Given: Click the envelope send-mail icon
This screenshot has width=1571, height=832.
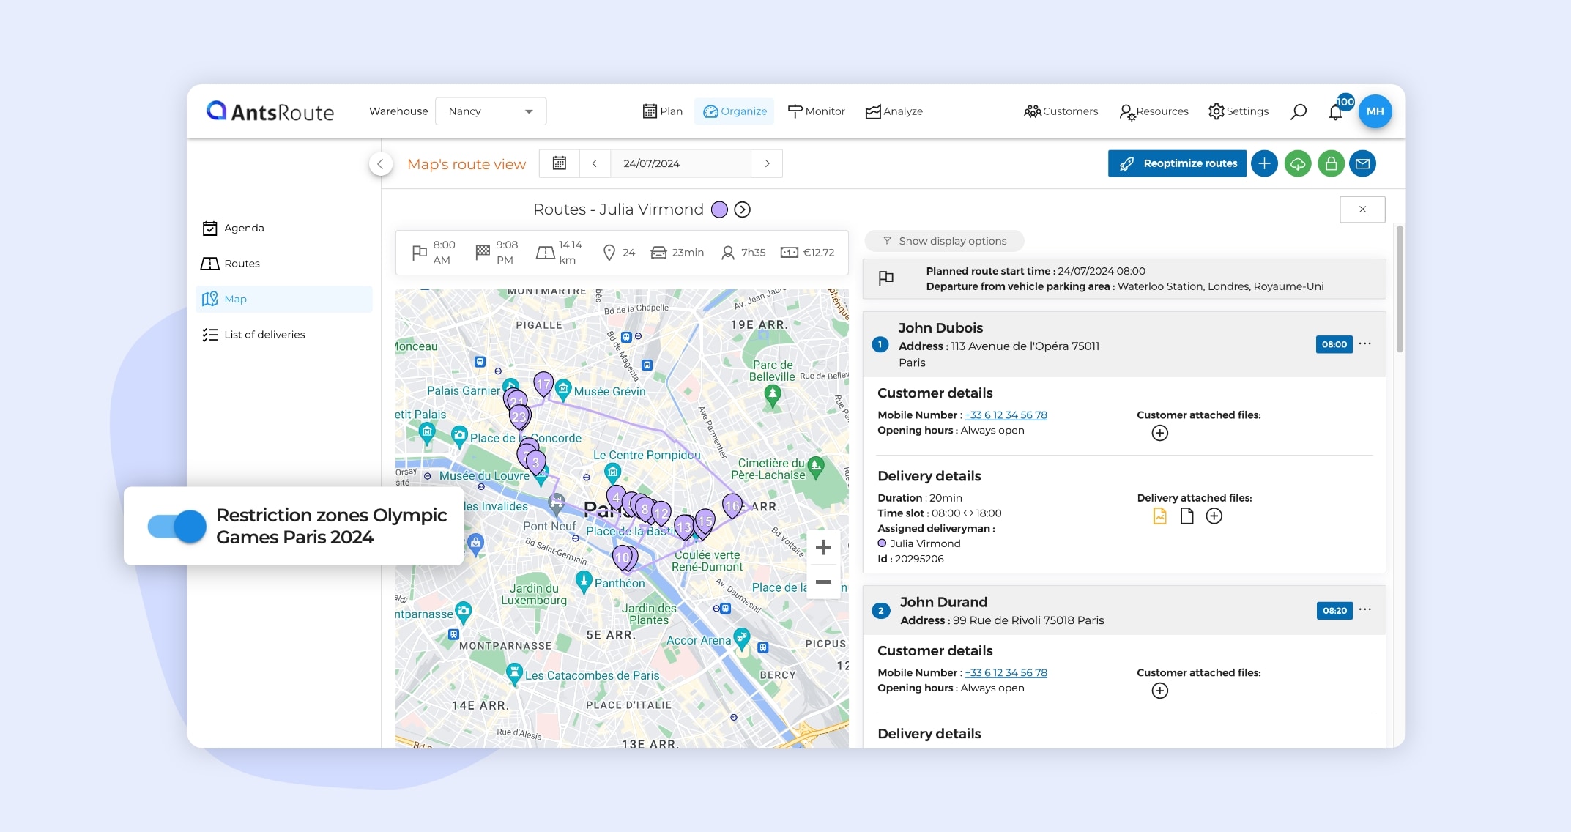Looking at the screenshot, I should pyautogui.click(x=1363, y=163).
